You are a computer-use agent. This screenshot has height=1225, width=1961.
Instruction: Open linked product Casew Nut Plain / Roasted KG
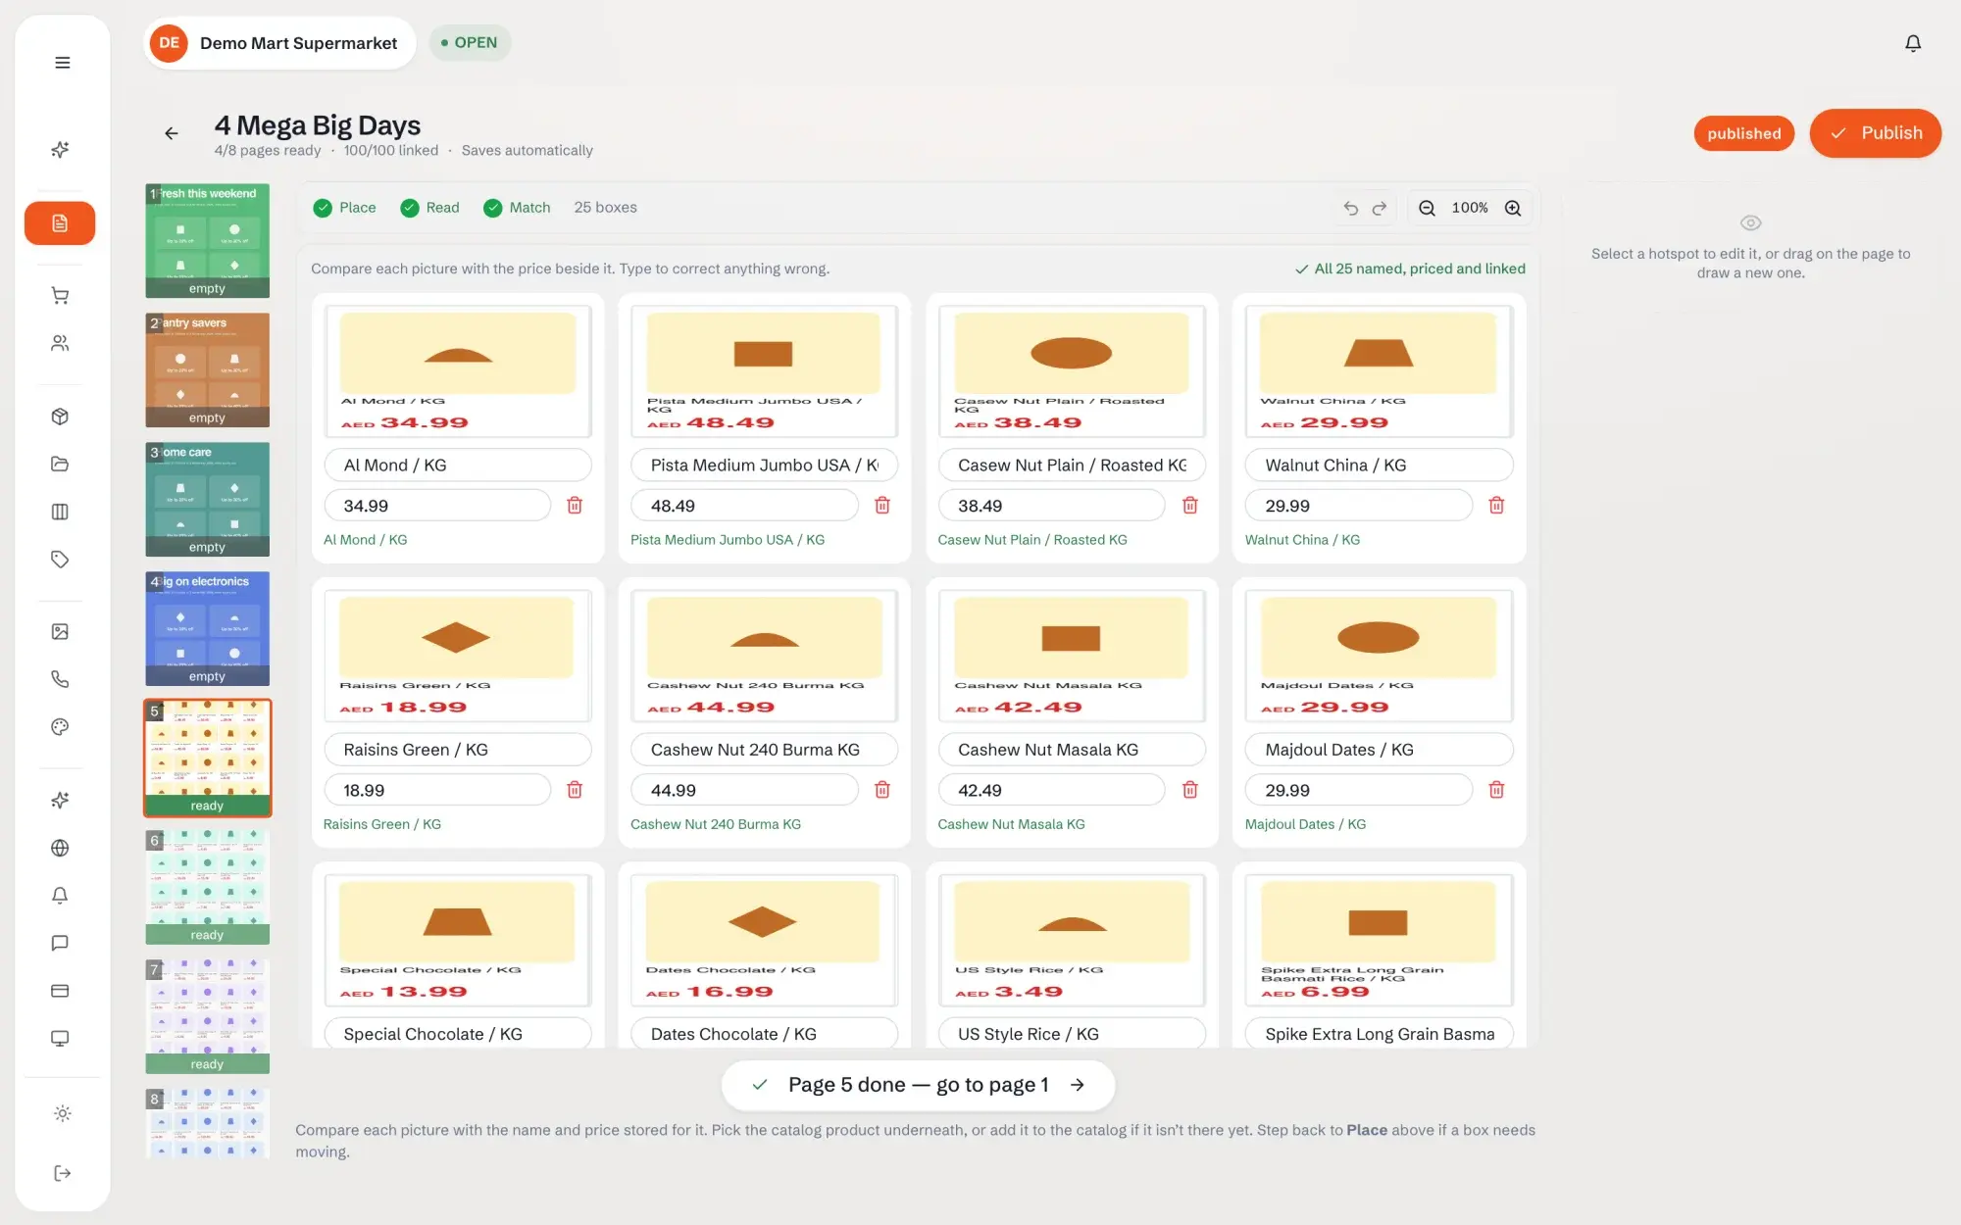pos(1031,540)
